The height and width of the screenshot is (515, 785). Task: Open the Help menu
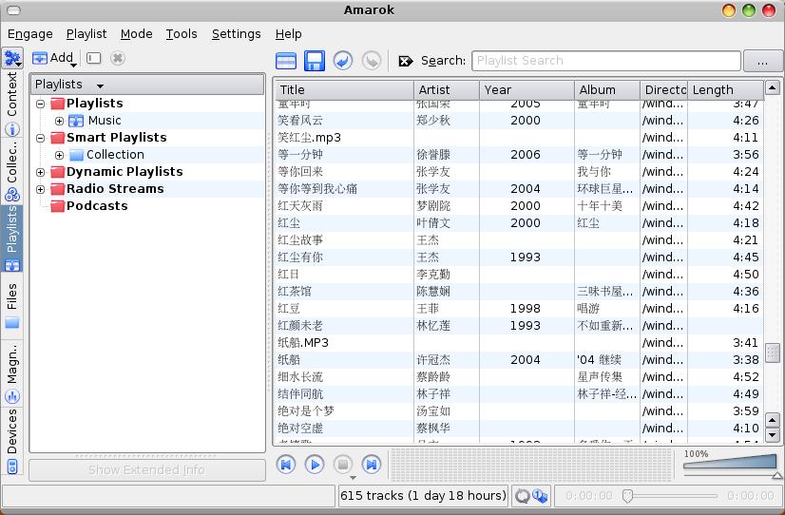pyautogui.click(x=288, y=34)
